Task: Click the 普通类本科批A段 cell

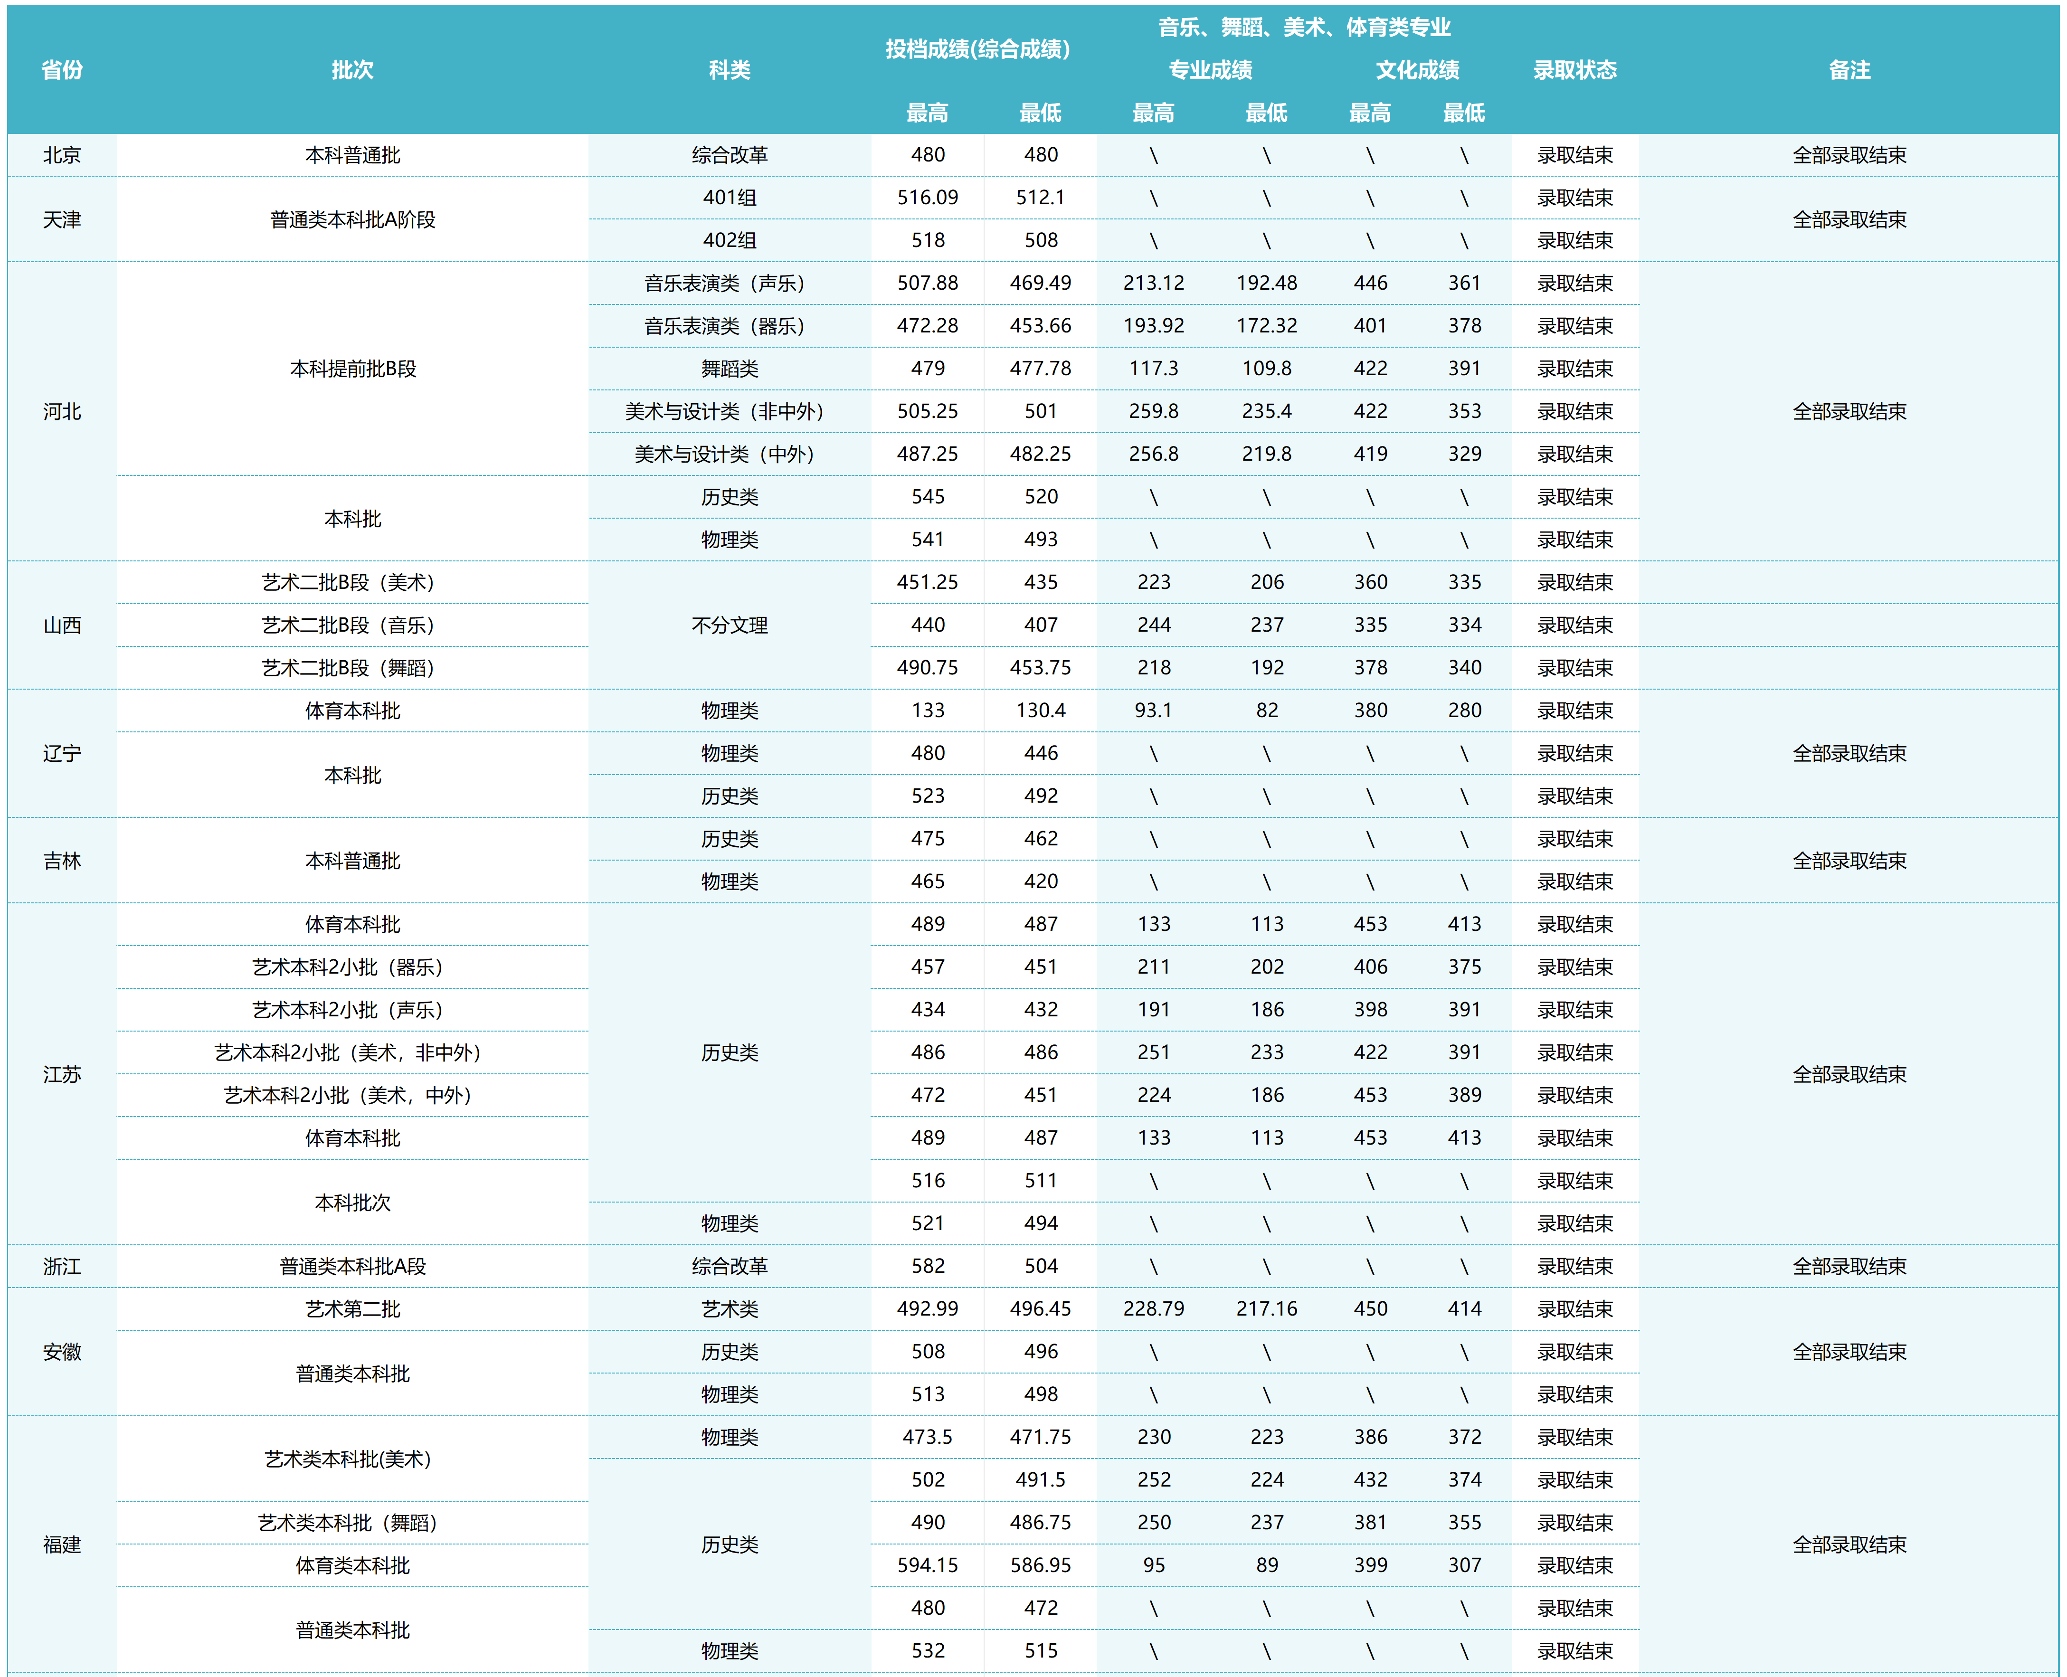Action: pyautogui.click(x=352, y=1267)
